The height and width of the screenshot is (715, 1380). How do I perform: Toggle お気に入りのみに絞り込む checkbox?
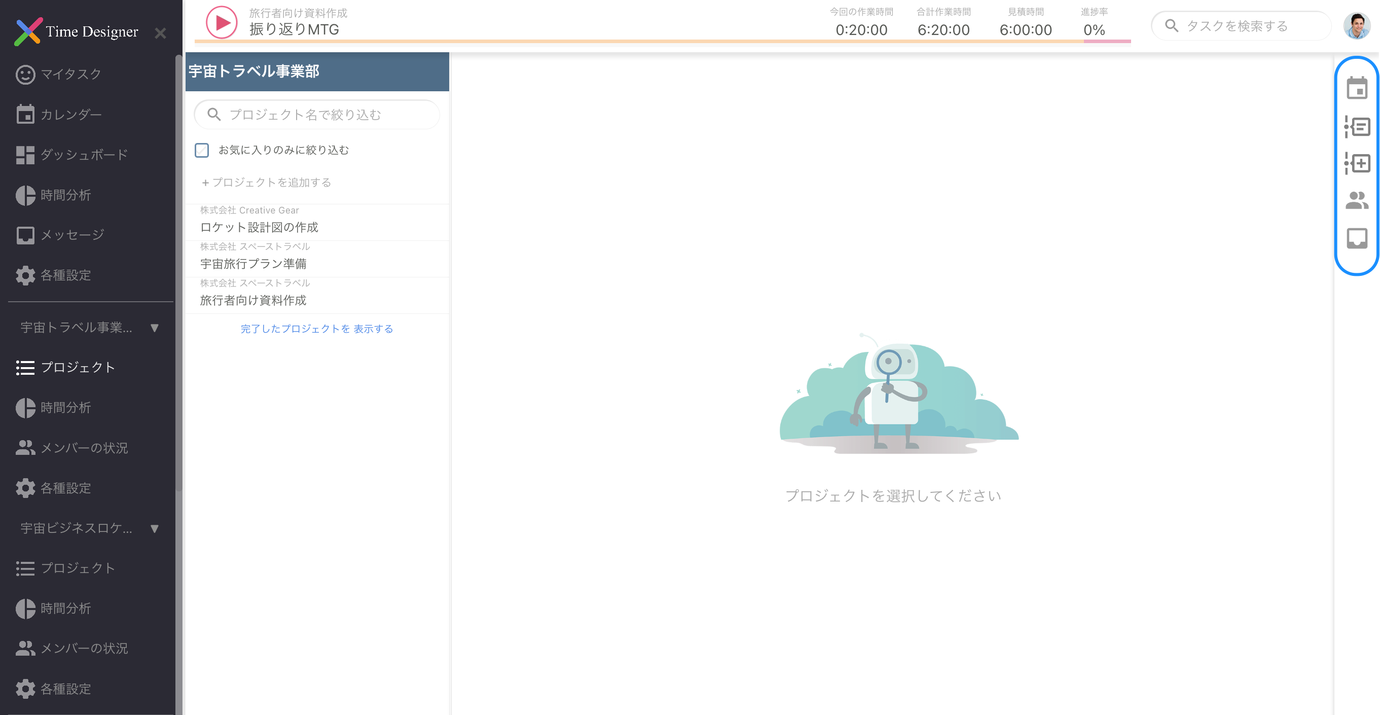point(202,150)
